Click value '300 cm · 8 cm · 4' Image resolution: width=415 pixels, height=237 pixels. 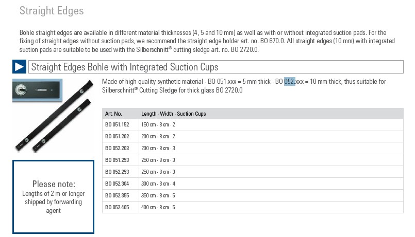pyautogui.click(x=158, y=184)
